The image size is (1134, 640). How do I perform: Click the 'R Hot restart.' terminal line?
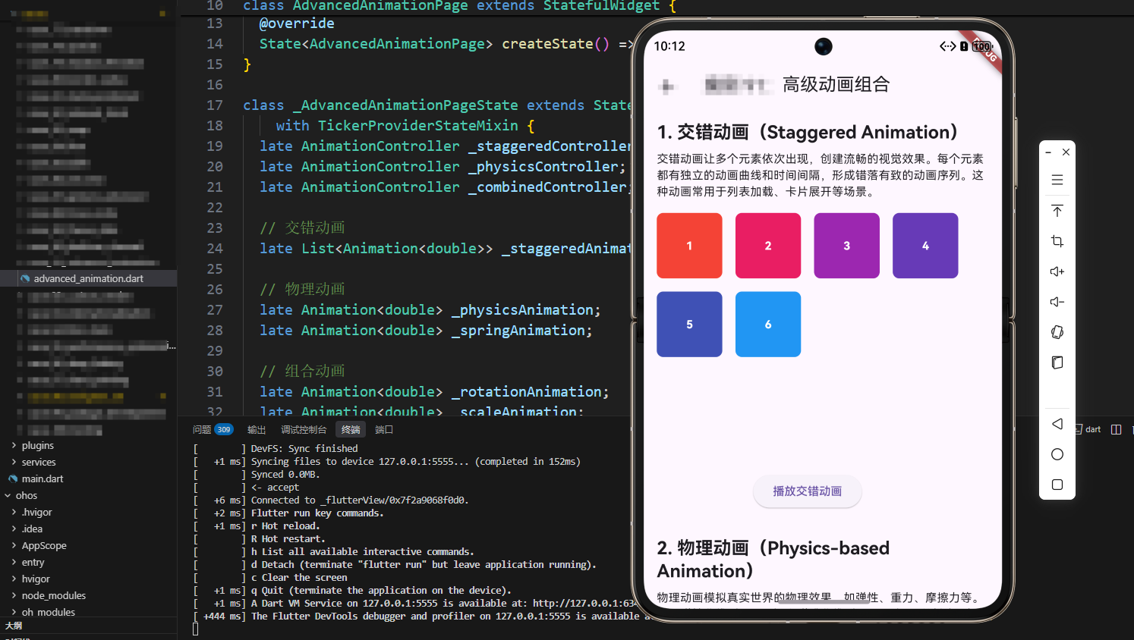click(288, 539)
